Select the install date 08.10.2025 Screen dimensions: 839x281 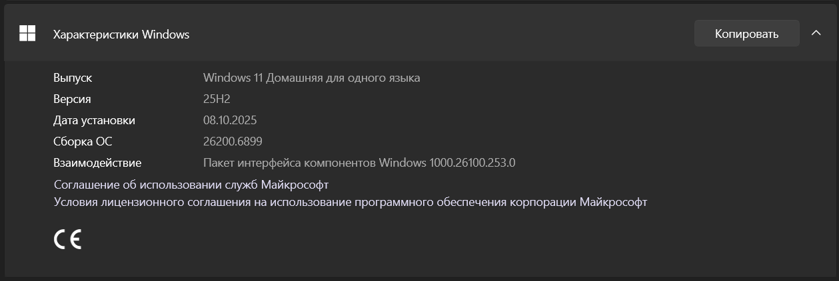[230, 120]
